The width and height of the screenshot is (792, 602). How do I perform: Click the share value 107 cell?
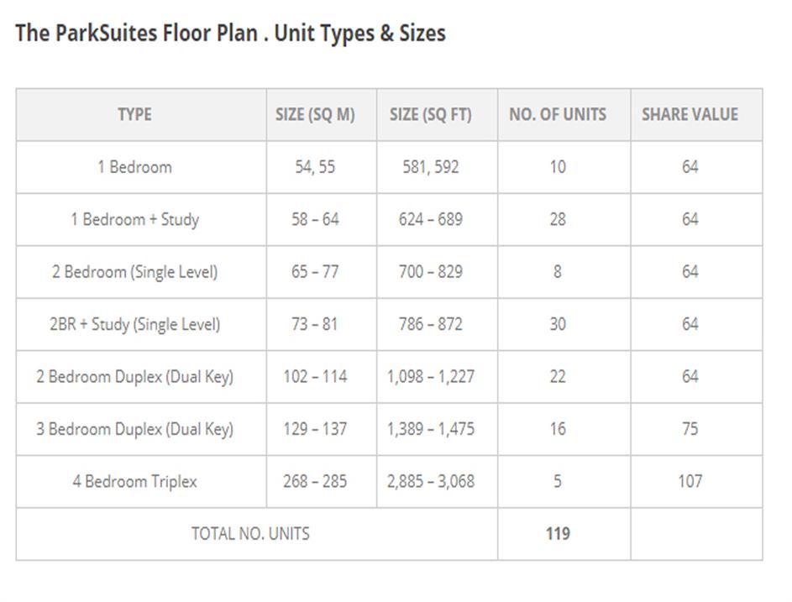tap(690, 481)
